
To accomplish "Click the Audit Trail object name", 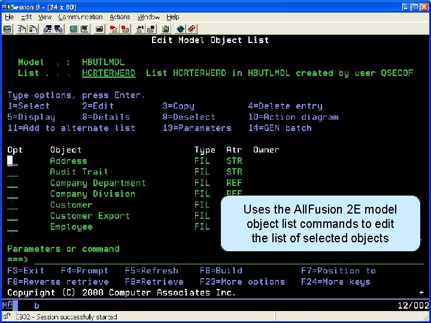I will [79, 172].
